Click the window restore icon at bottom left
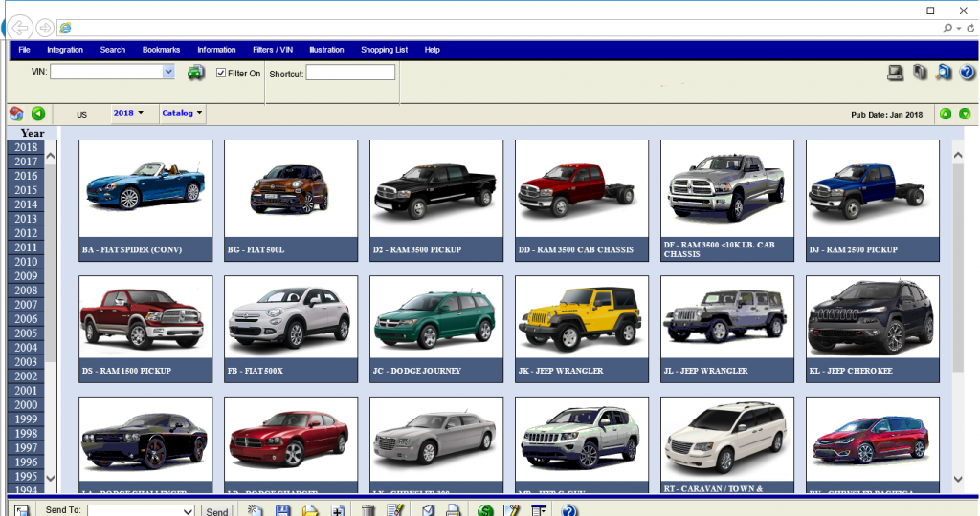980x516 pixels. click(22, 510)
